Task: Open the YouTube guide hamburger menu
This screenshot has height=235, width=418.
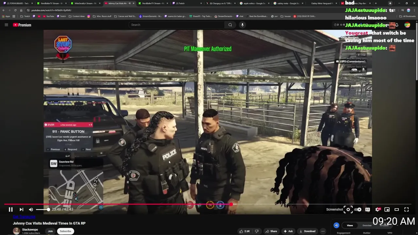Action: coord(6,25)
